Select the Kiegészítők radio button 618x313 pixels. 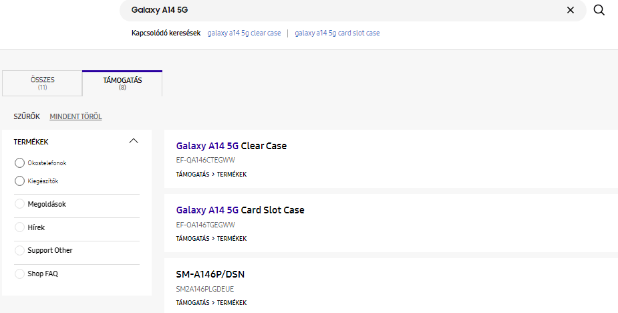(19, 181)
